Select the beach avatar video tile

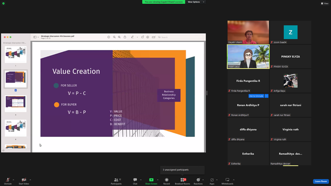pos(248,56)
